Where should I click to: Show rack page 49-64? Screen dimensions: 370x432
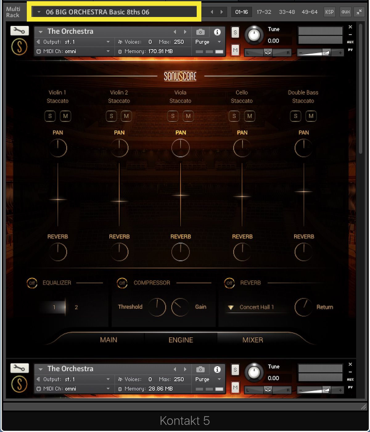pos(310,12)
